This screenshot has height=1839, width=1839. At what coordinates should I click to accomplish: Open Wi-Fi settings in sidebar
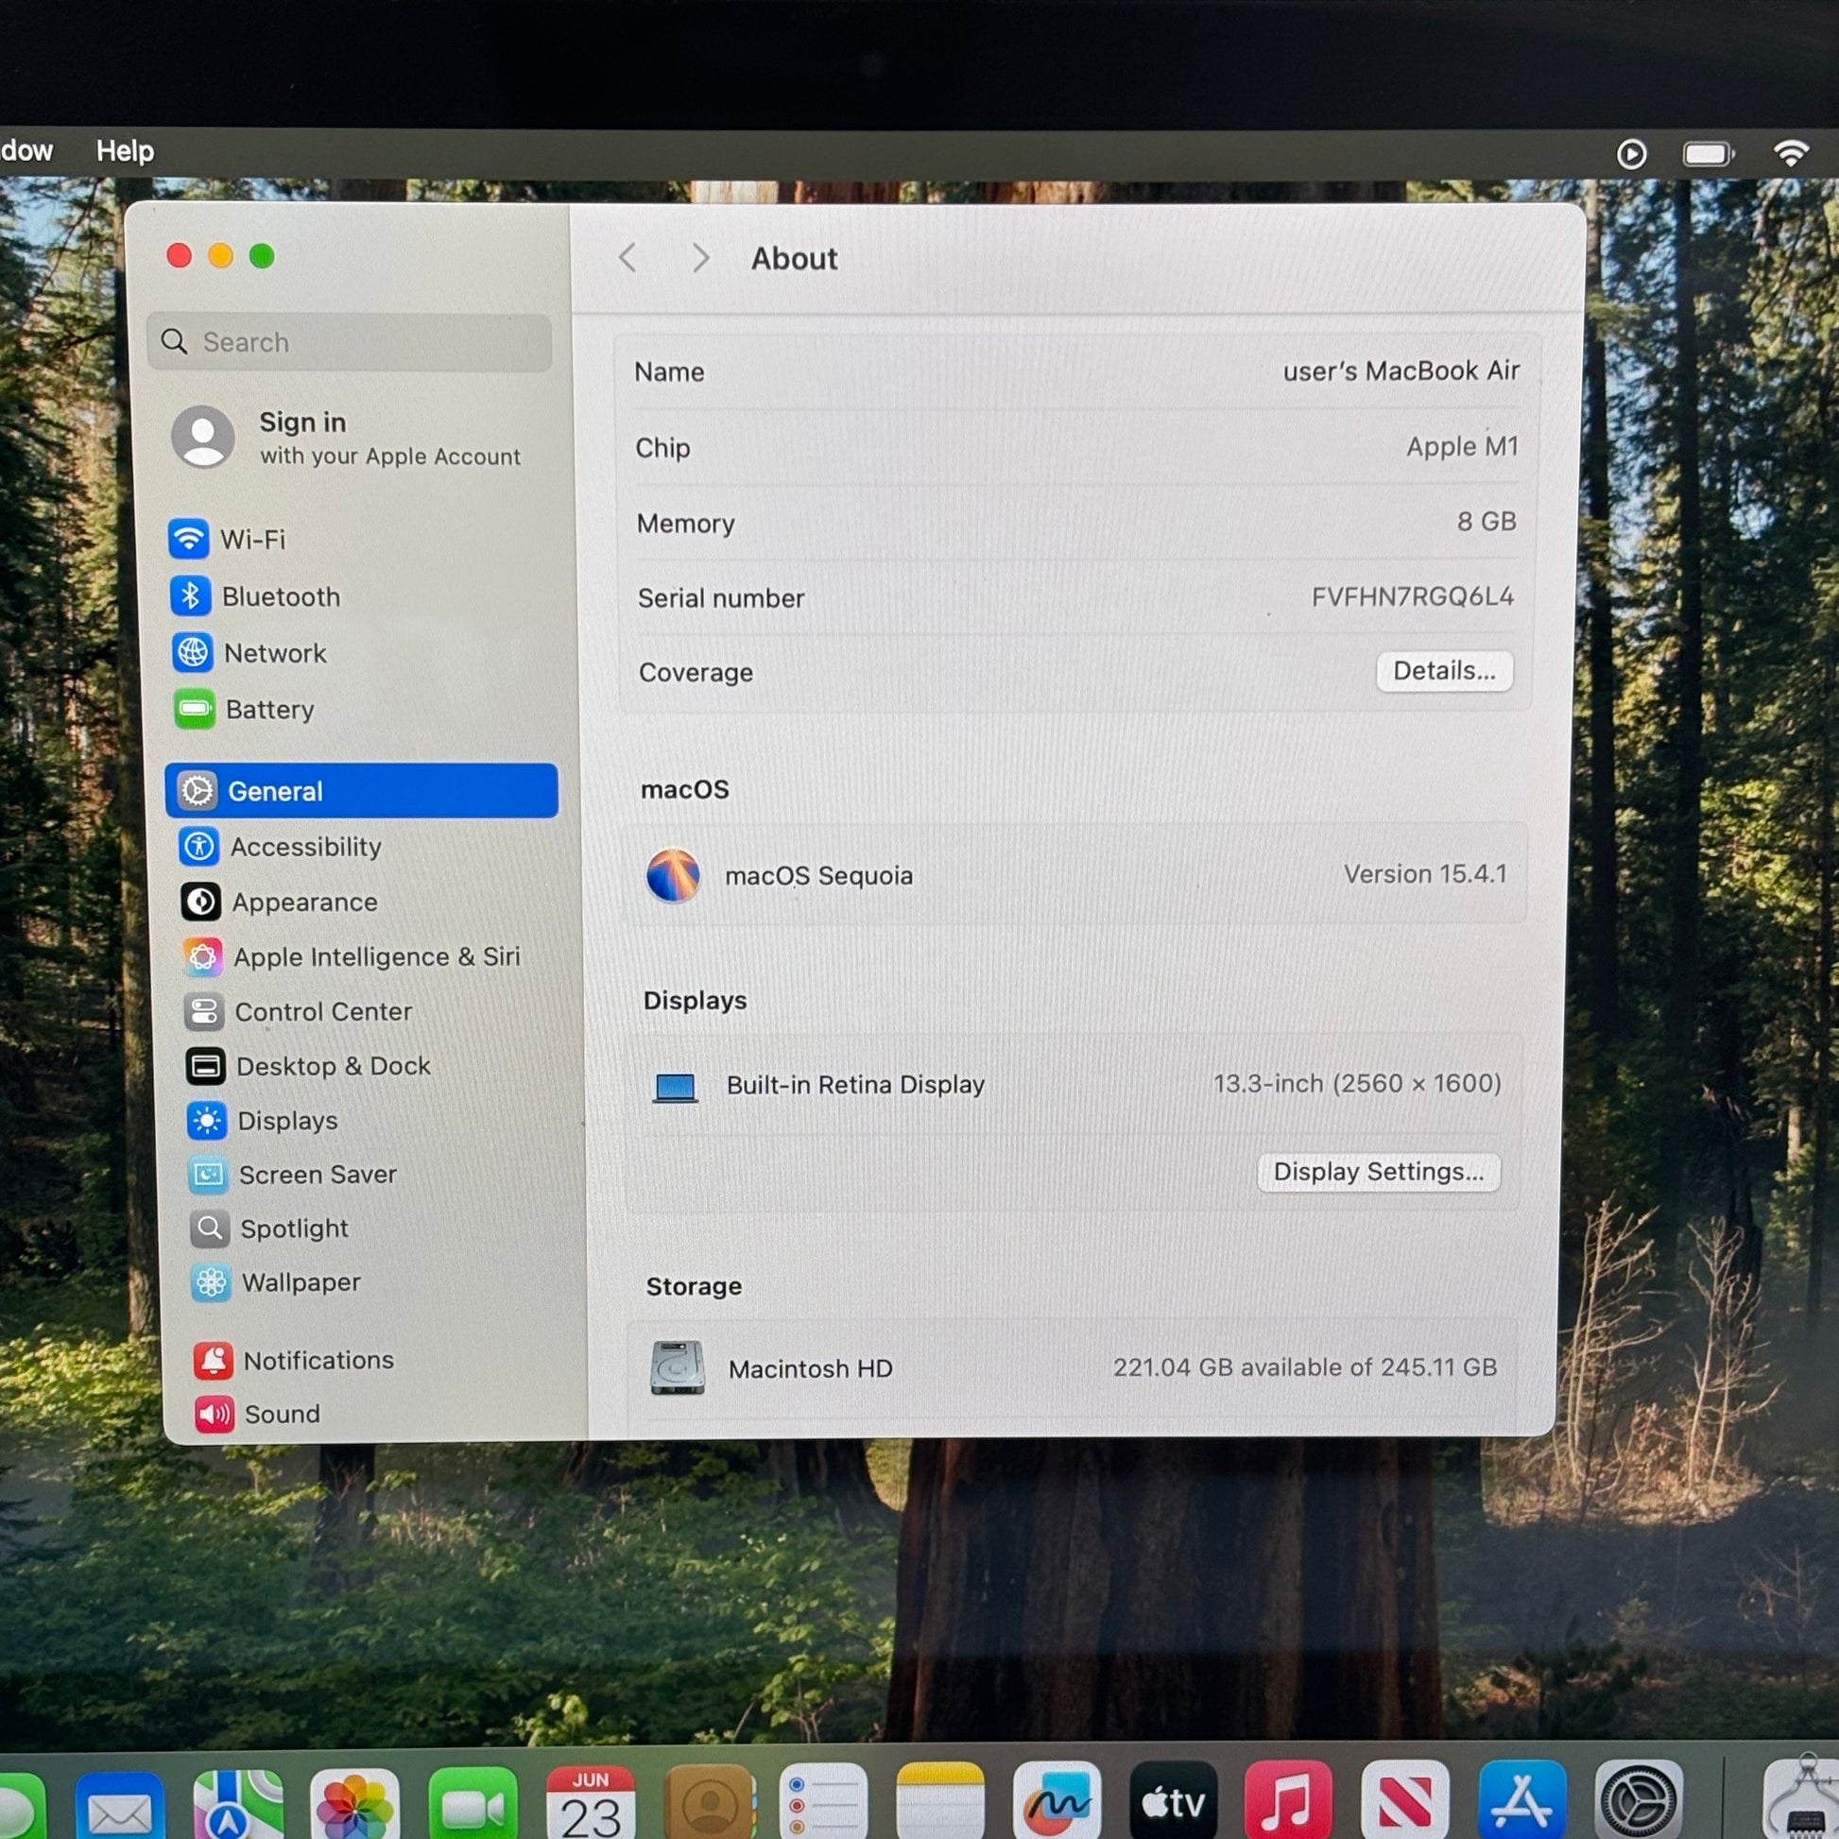point(229,539)
